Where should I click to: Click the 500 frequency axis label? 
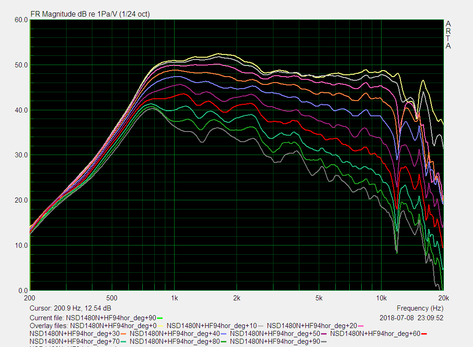click(x=112, y=298)
